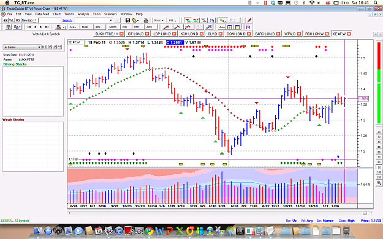Click the purple bars chart icon
Viewport: 383px width, 239px height.
coord(248,27)
